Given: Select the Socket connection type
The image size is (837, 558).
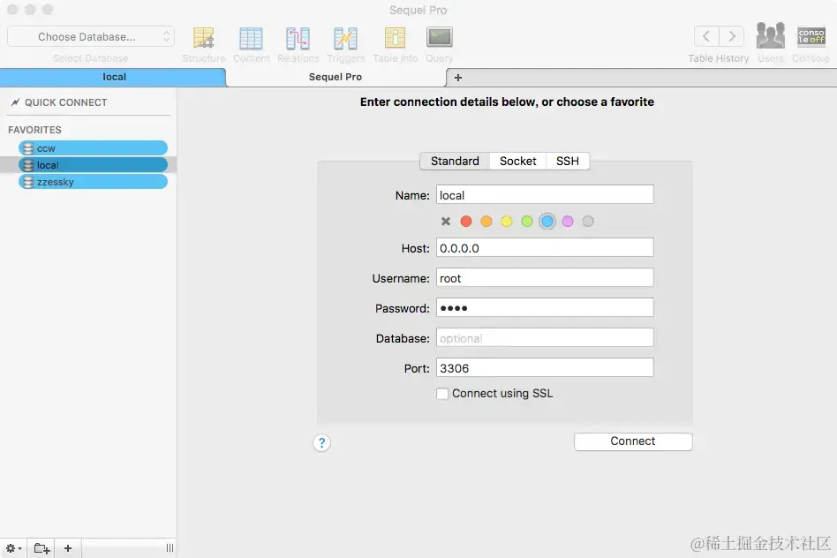Looking at the screenshot, I should coord(517,162).
